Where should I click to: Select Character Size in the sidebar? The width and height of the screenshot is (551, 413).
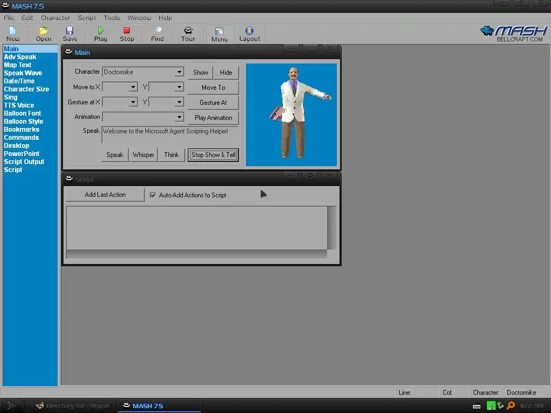point(26,89)
